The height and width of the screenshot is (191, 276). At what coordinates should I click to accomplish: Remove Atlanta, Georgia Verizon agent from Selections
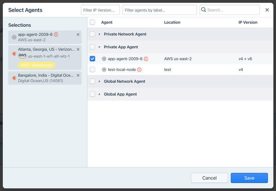(x=78, y=49)
